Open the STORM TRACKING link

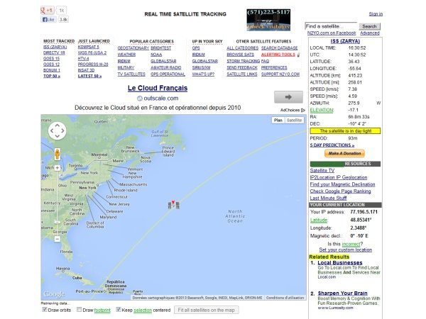pos(243,61)
